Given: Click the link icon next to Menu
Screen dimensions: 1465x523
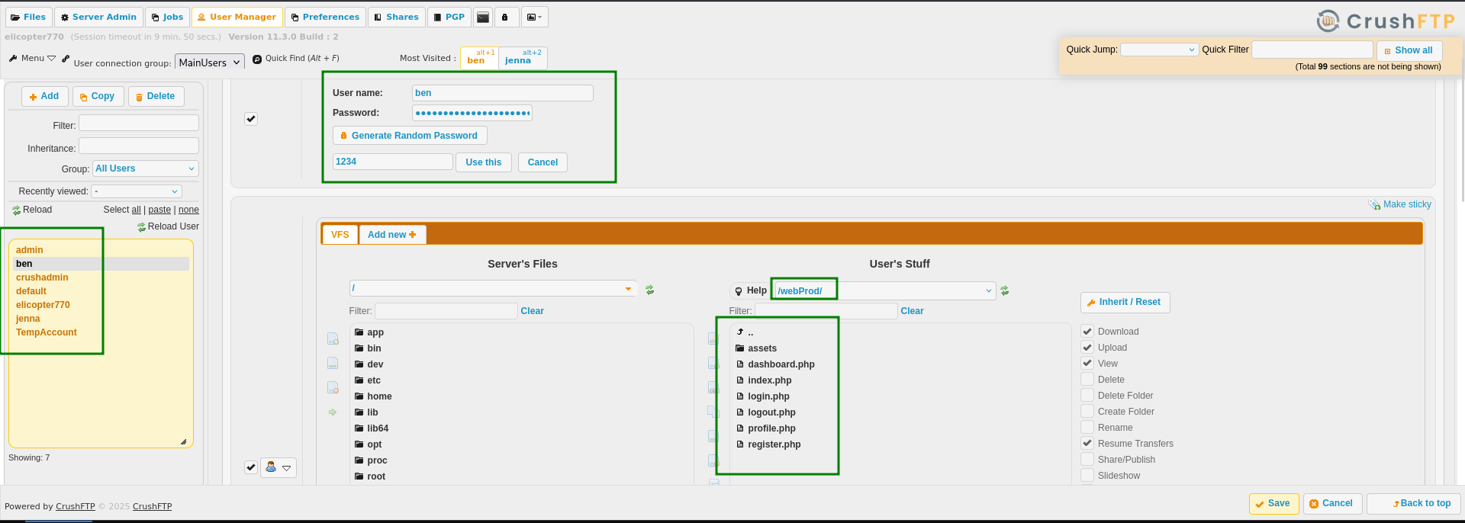Looking at the screenshot, I should pyautogui.click(x=66, y=59).
